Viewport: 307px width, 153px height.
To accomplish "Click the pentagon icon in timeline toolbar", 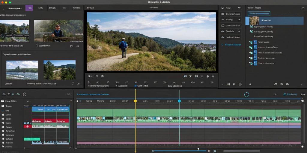I will 25,94.
